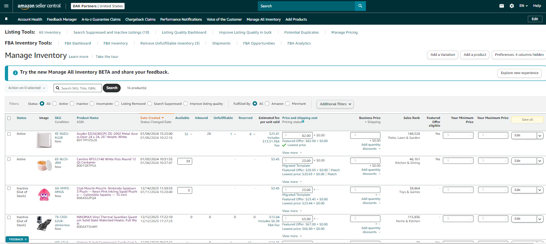Open the mail messages icon
The height and width of the screenshot is (244, 546).
pyautogui.click(x=502, y=6)
